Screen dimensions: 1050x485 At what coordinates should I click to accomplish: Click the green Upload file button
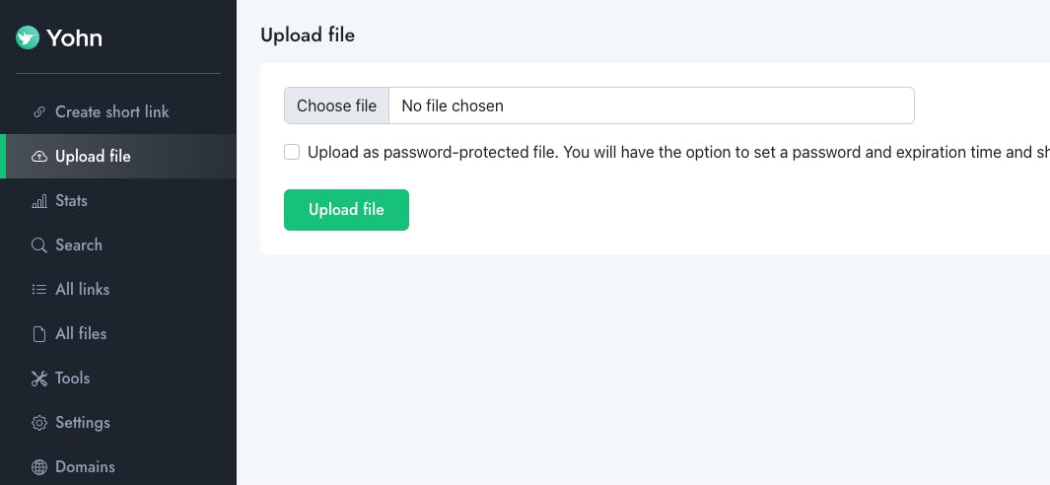pyautogui.click(x=346, y=210)
